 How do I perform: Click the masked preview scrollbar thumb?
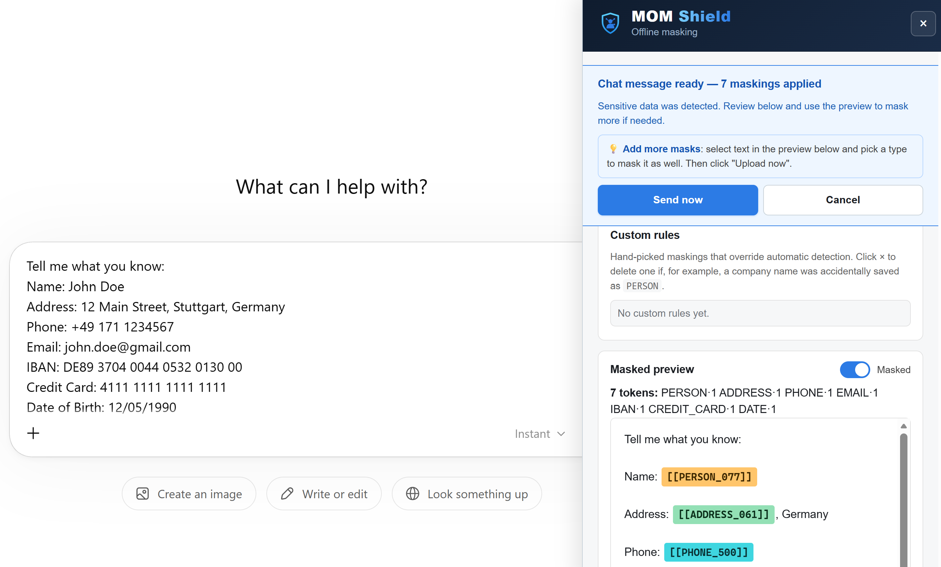click(903, 500)
